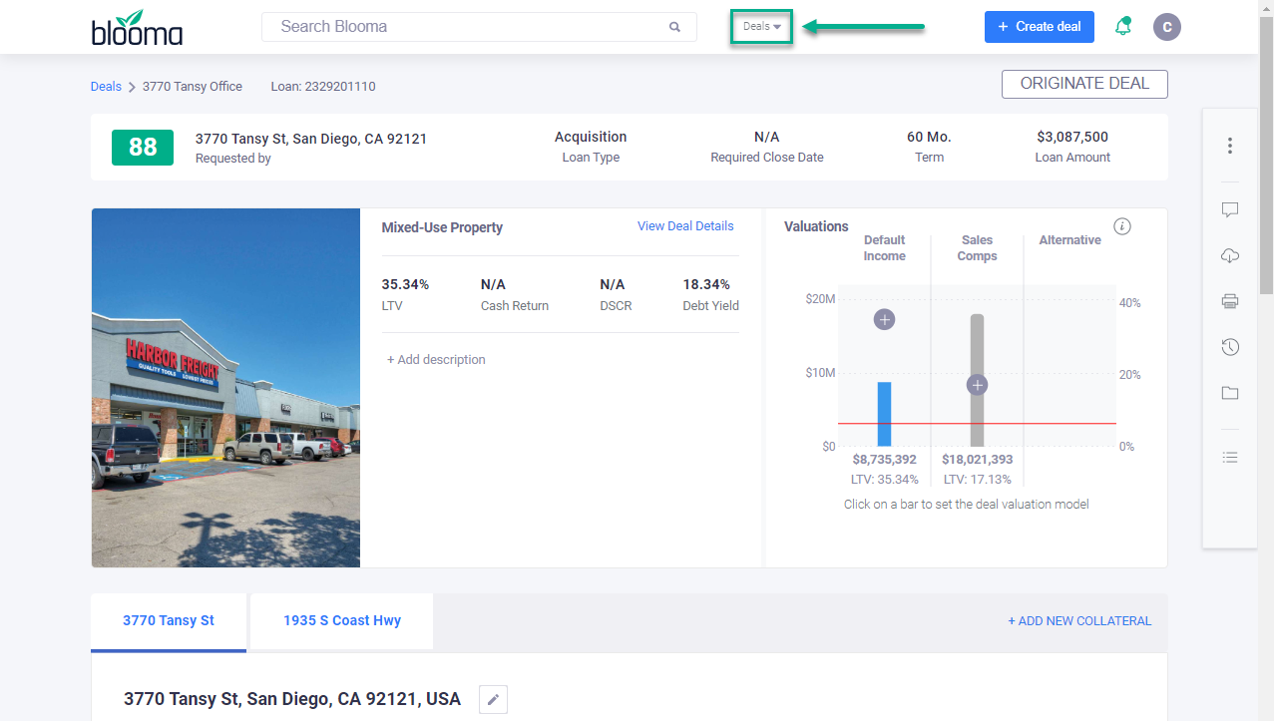This screenshot has width=1274, height=721.
Task: Open the user avatar menu
Action: 1167,27
